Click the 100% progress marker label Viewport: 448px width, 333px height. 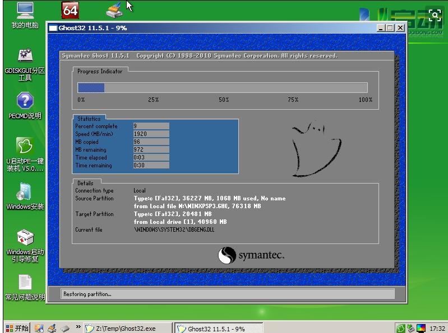[366, 100]
